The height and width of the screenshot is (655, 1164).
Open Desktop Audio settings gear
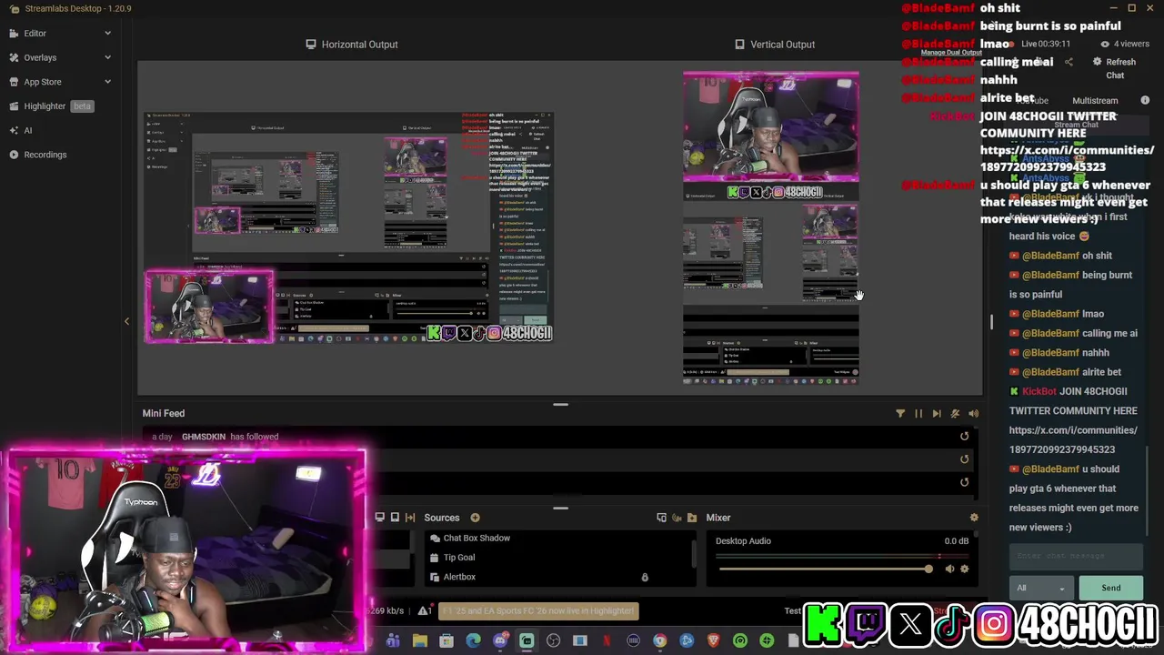click(964, 569)
